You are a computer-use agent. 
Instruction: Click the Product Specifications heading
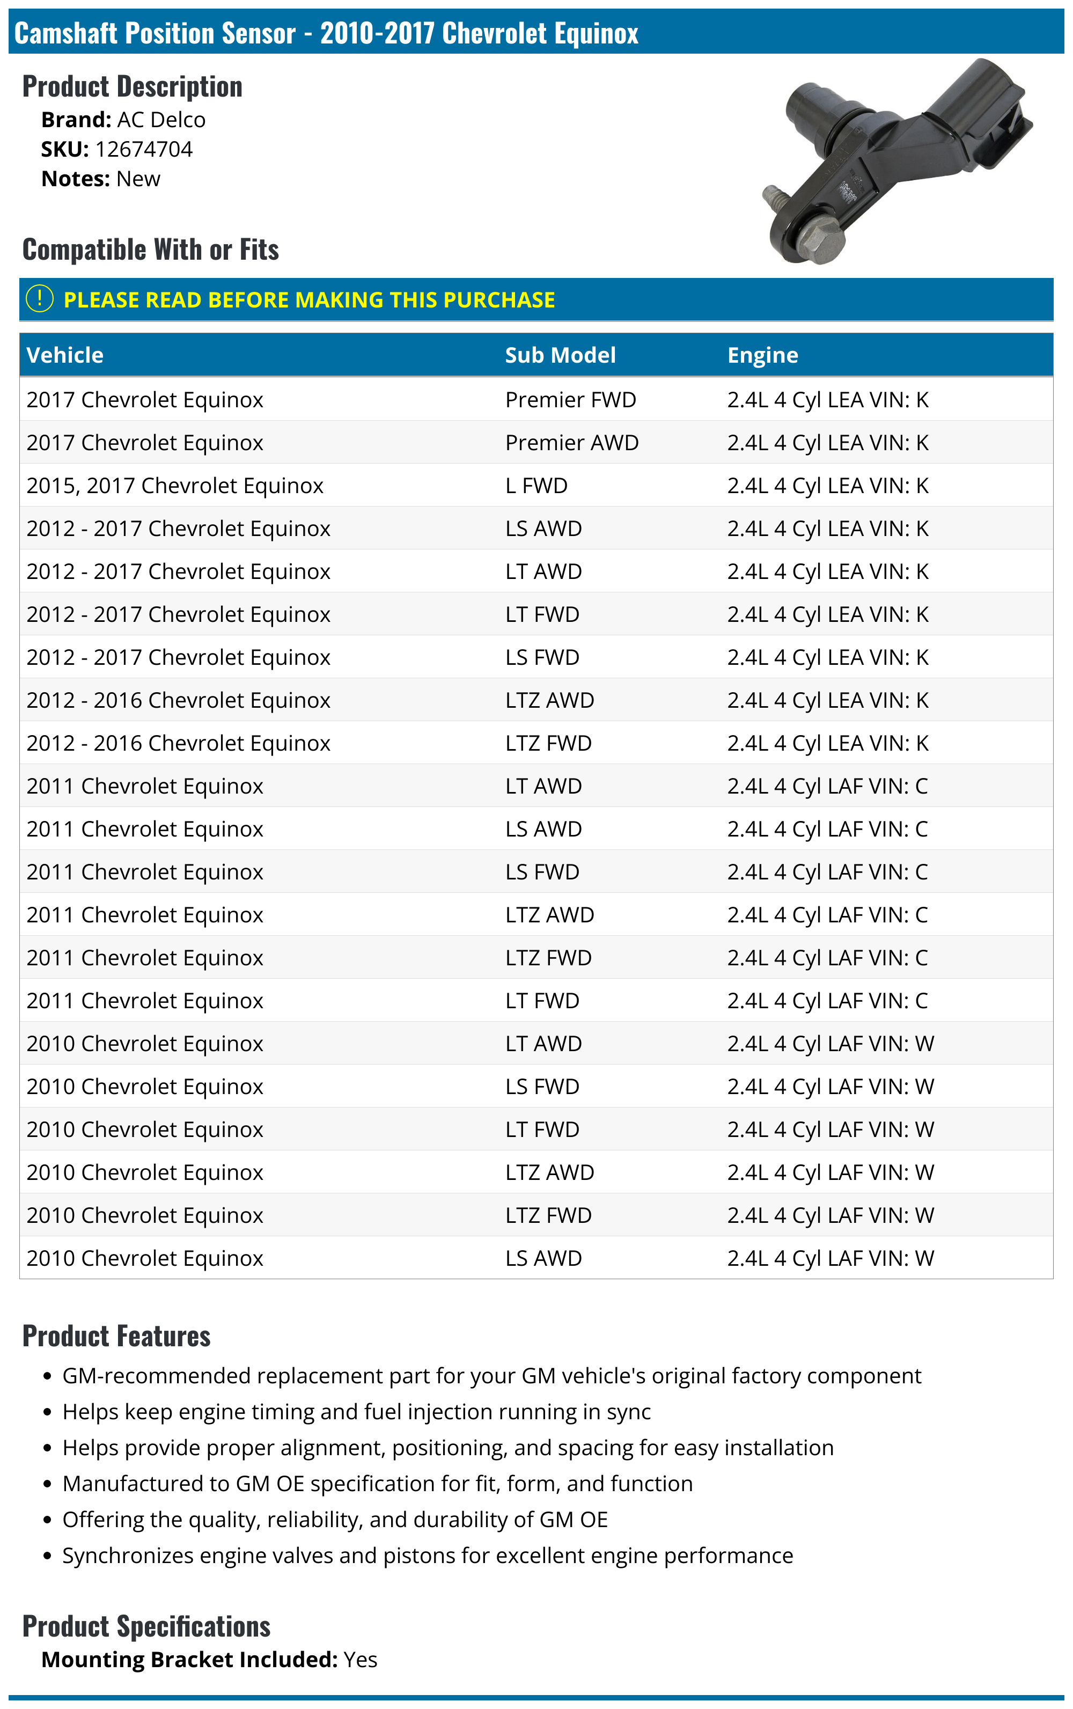point(146,1626)
